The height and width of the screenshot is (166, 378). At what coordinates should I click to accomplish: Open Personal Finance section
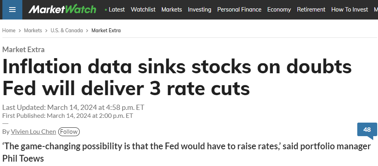pos(239,10)
